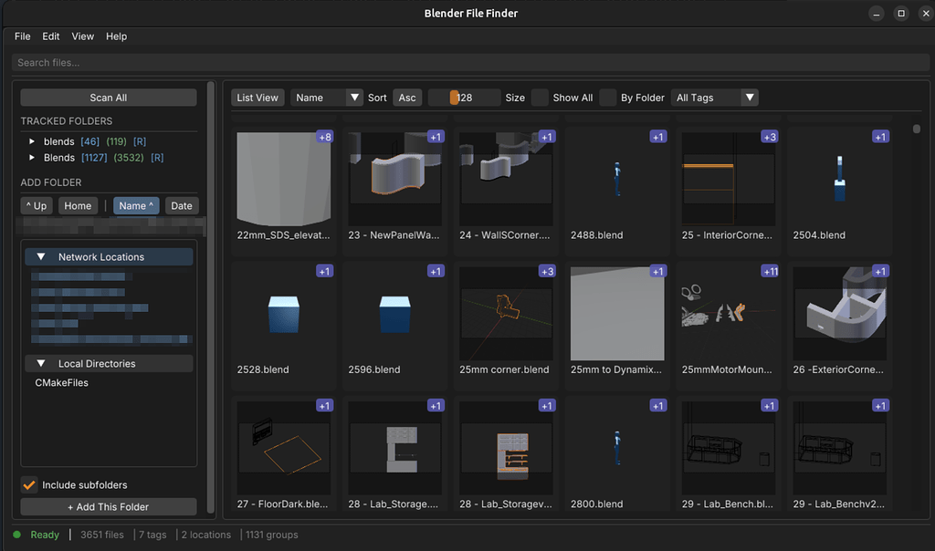Image resolution: width=935 pixels, height=551 pixels.
Task: Click the +1 badge on 24 - WallSCorner card
Action: click(x=547, y=137)
